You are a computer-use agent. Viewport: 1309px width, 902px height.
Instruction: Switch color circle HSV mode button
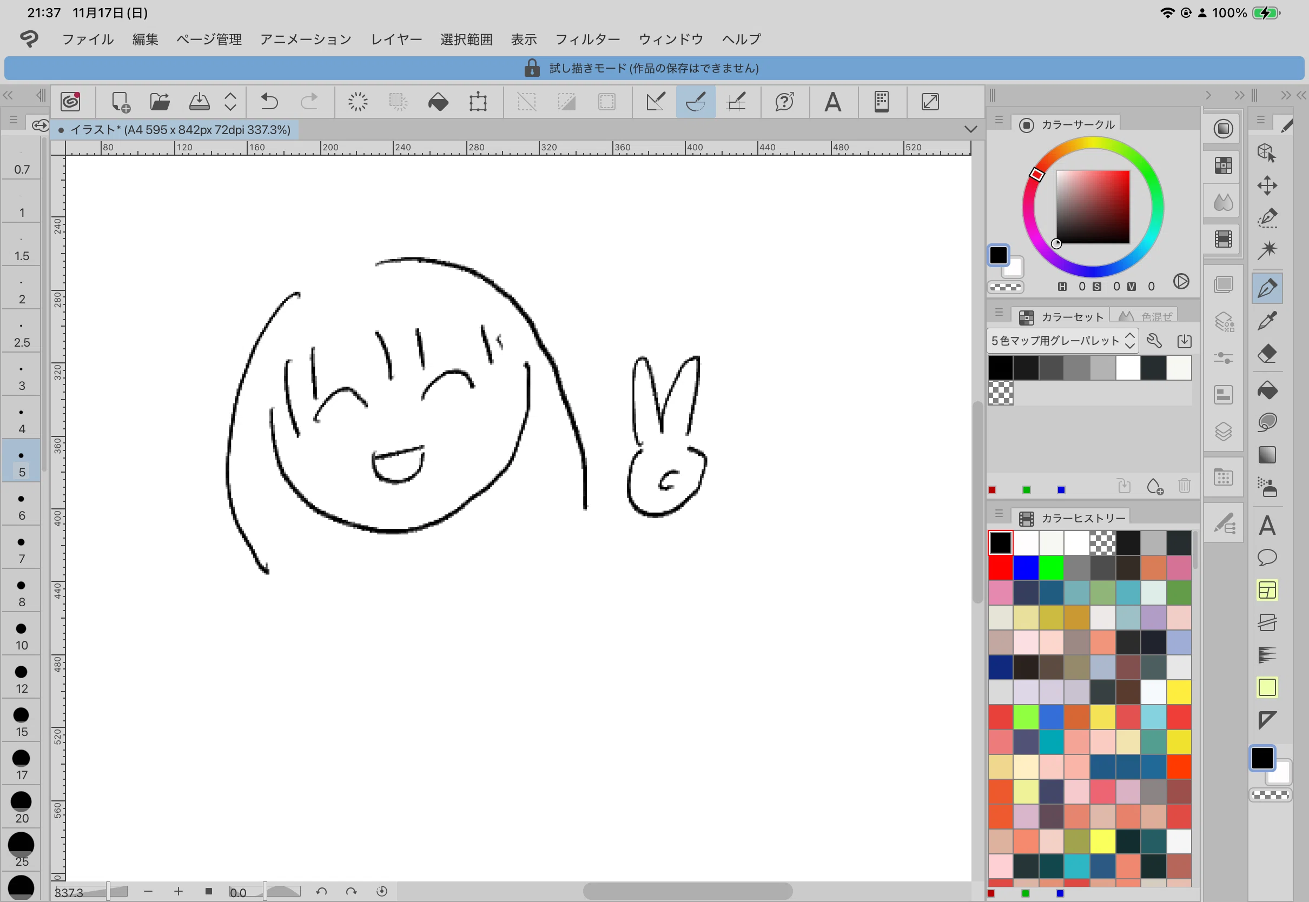tap(1181, 281)
